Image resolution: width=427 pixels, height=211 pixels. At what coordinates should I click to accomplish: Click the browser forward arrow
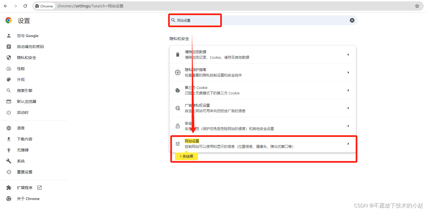15,6
